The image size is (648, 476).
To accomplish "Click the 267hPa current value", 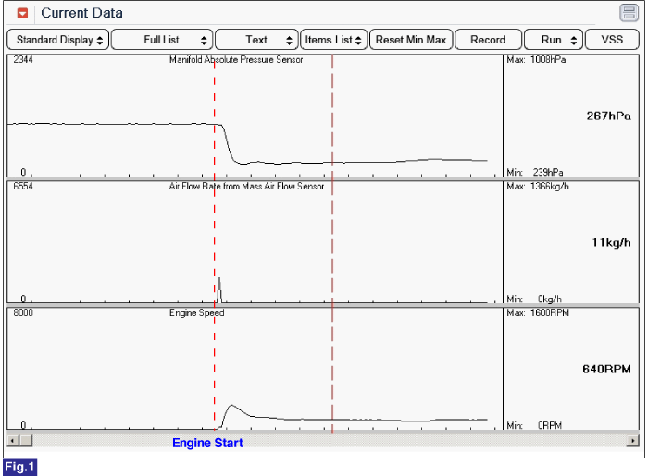I will click(608, 116).
